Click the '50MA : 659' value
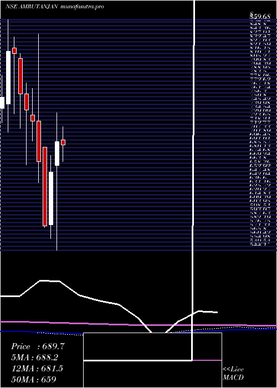The height and width of the screenshot is (388, 277). 34,379
